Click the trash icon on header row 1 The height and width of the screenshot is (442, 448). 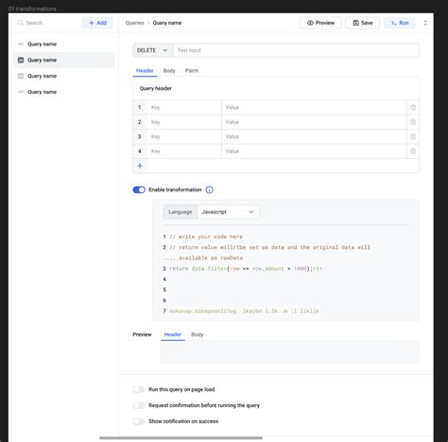coord(413,108)
